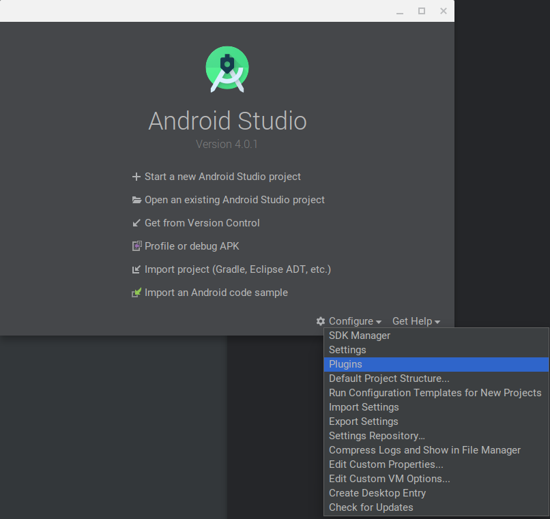Click the gear icon next to Configure
550x519 pixels.
pos(321,321)
